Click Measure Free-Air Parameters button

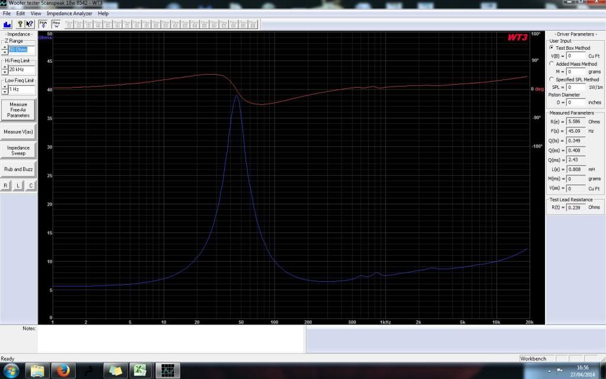[18, 110]
